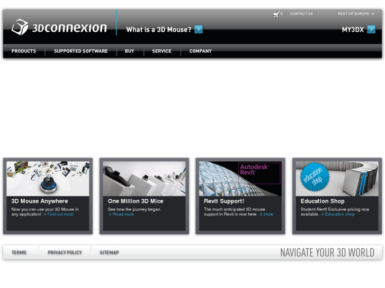Click the 3Dconnexion logo

coord(59,27)
